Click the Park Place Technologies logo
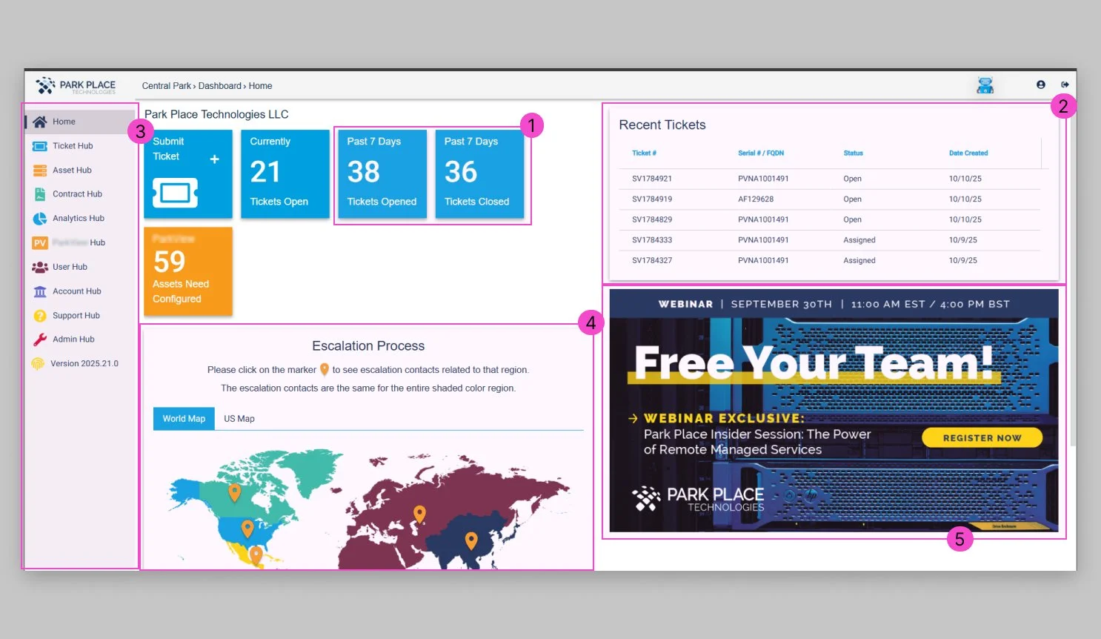This screenshot has height=639, width=1101. 76,86
